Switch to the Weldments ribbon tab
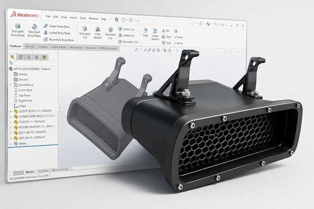The width and height of the screenshot is (314, 209). (x=76, y=48)
